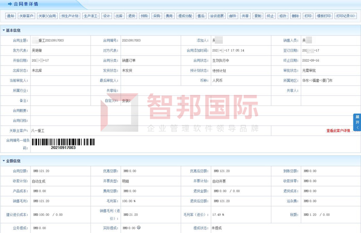Collapse the 基本信息 section

point(4,30)
